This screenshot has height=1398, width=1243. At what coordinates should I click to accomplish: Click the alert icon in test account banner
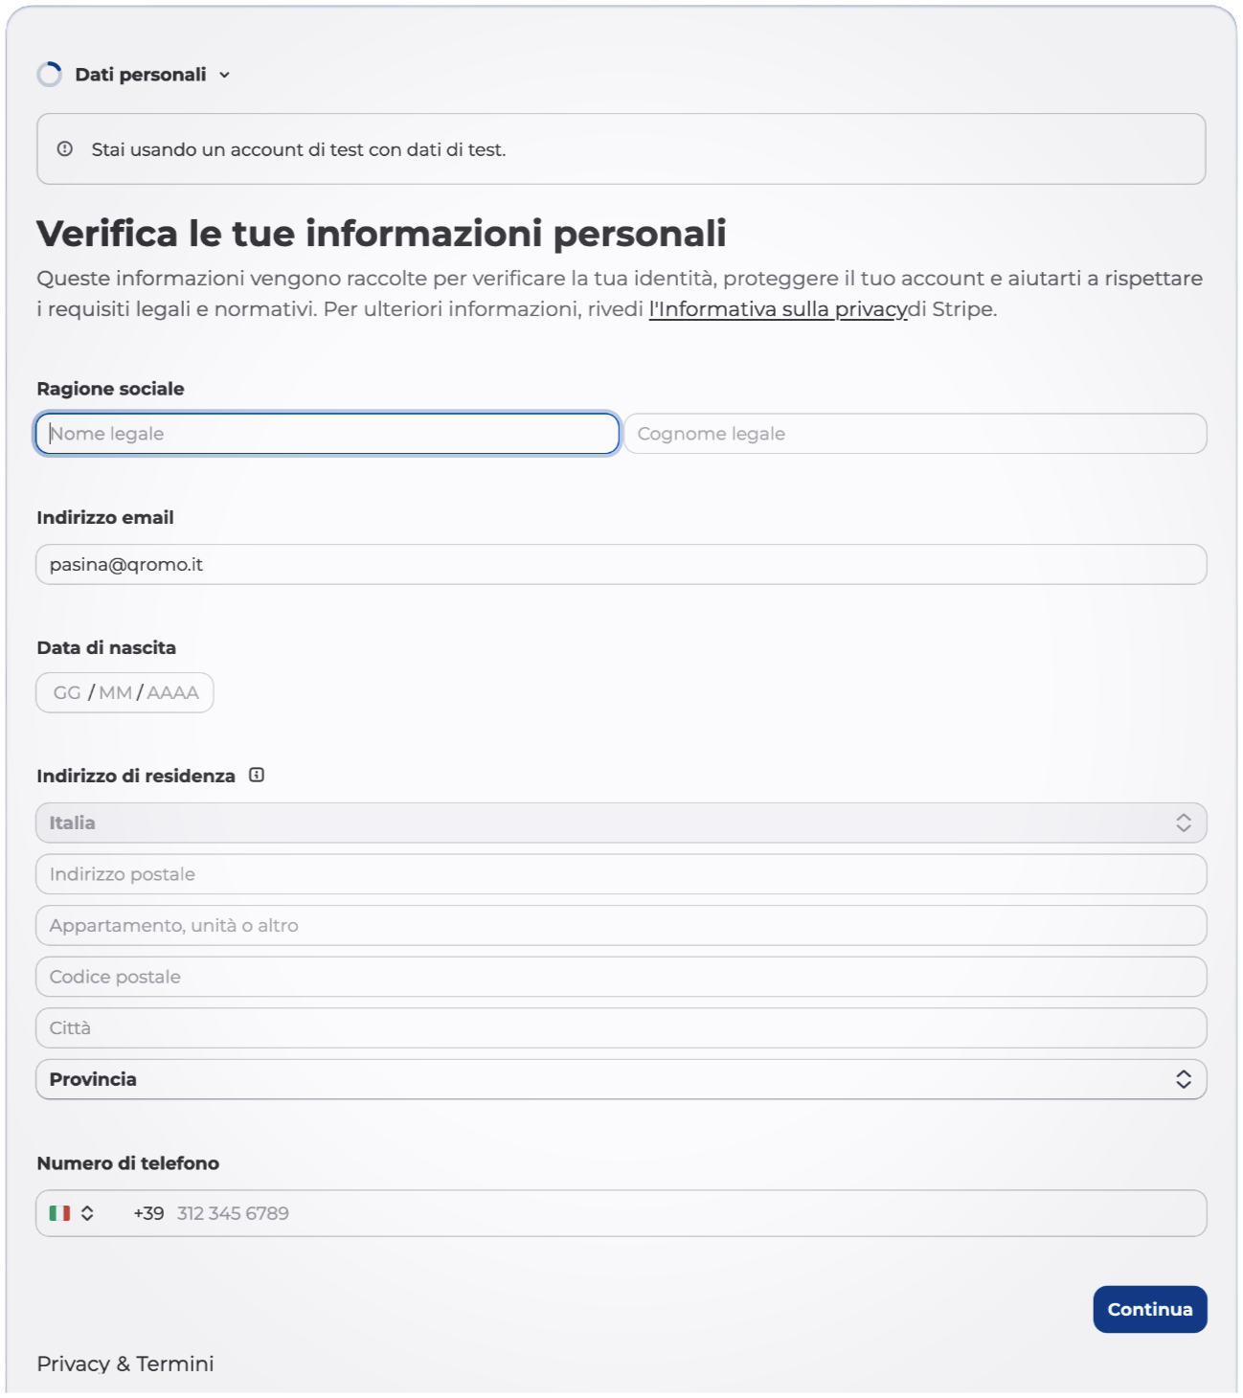pyautogui.click(x=65, y=149)
